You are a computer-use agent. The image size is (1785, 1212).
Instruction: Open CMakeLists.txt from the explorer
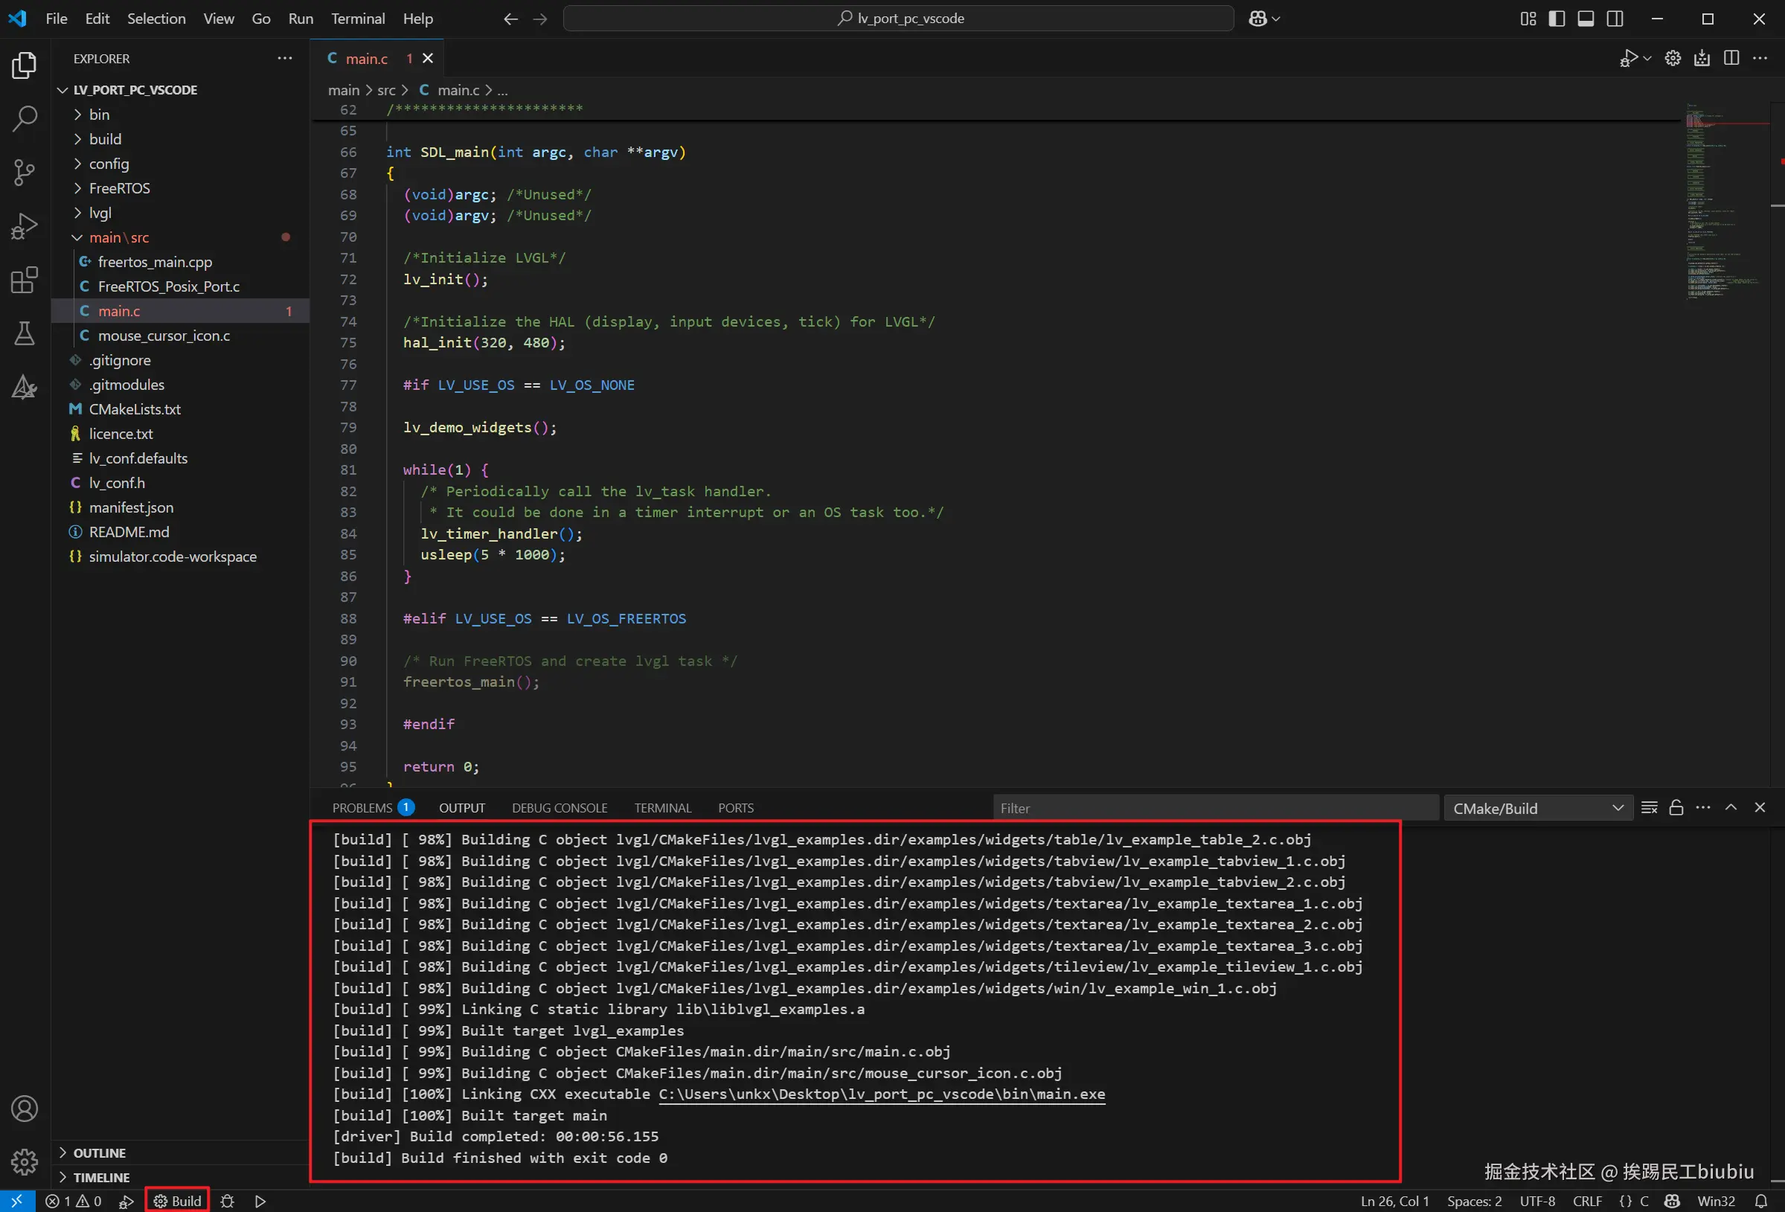pos(135,408)
